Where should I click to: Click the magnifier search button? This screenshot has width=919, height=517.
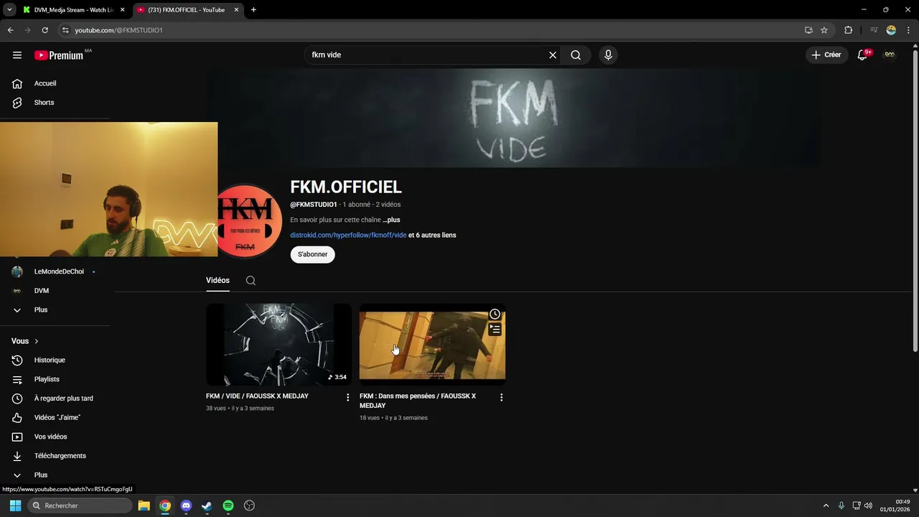coord(576,55)
